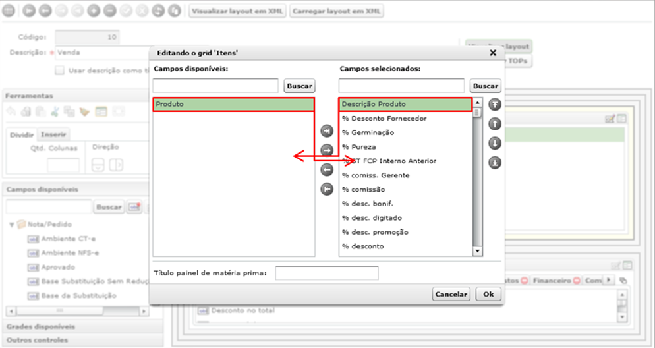The image size is (655, 348).
Task: Choose the horizontal split direction icon under Direção
Action: click(116, 165)
